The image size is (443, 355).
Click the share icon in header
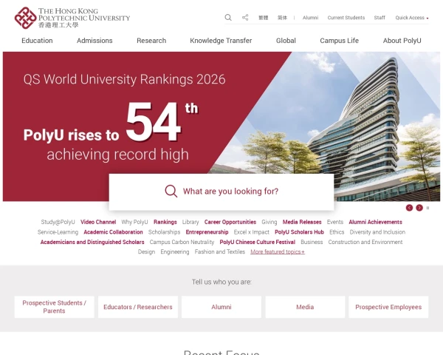point(245,18)
